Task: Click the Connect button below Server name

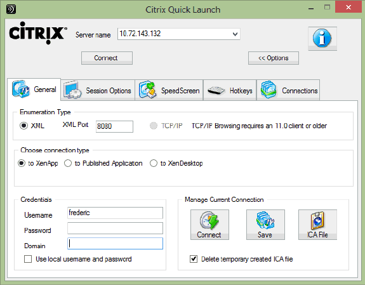Action: (107, 58)
